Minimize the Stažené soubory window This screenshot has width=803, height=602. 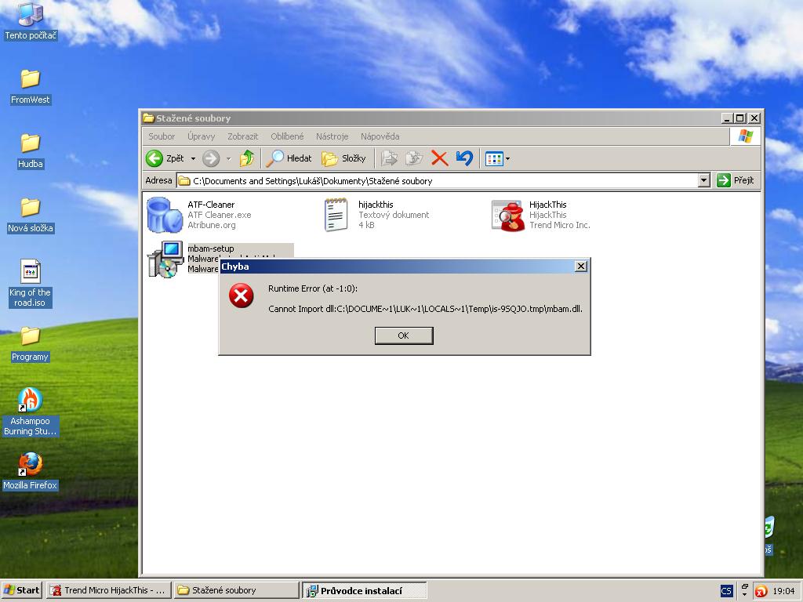(727, 118)
